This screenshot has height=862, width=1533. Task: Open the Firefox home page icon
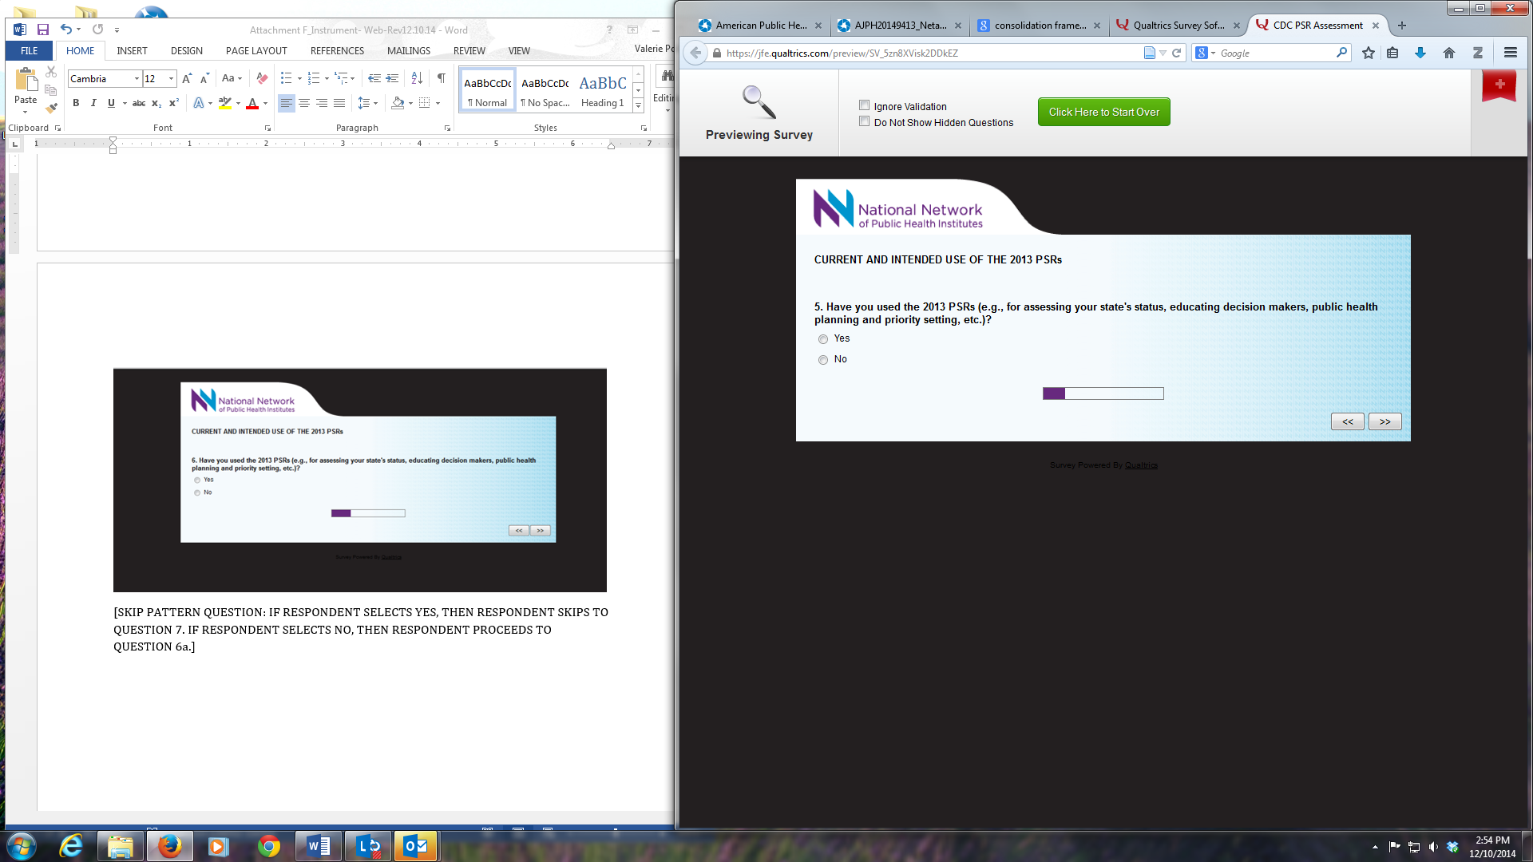pos(1449,53)
